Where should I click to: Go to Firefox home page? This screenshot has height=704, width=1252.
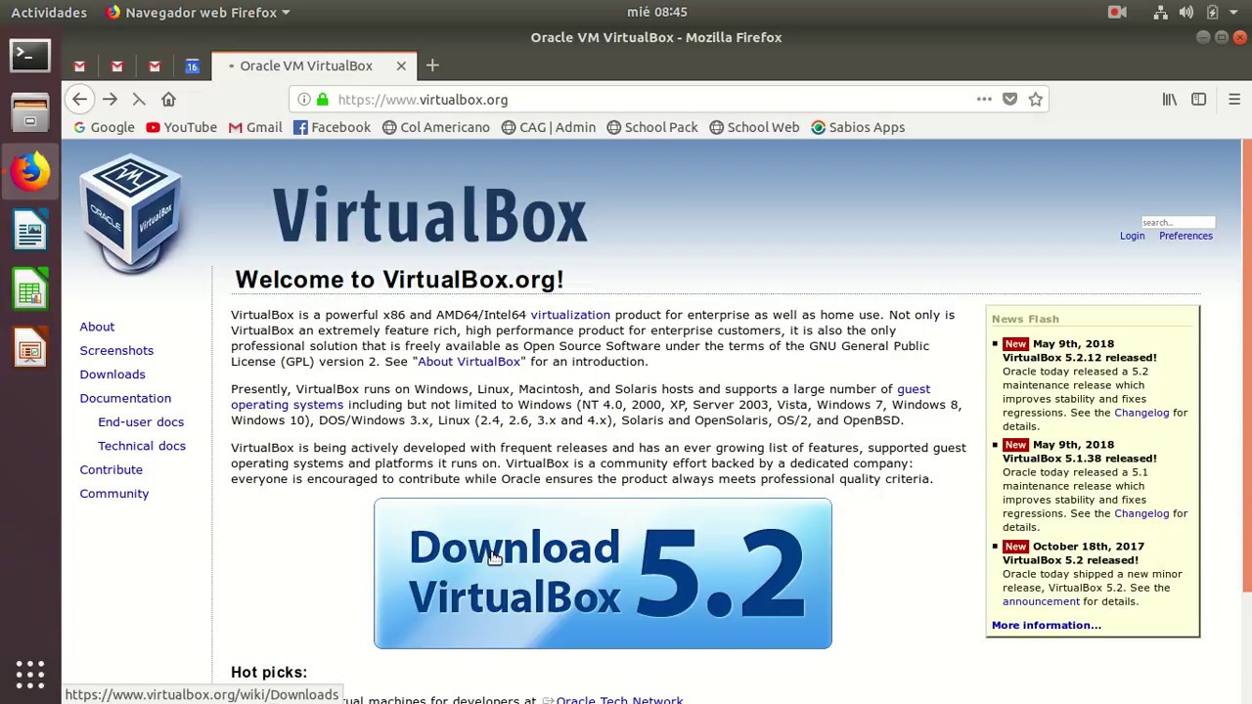[x=168, y=99]
